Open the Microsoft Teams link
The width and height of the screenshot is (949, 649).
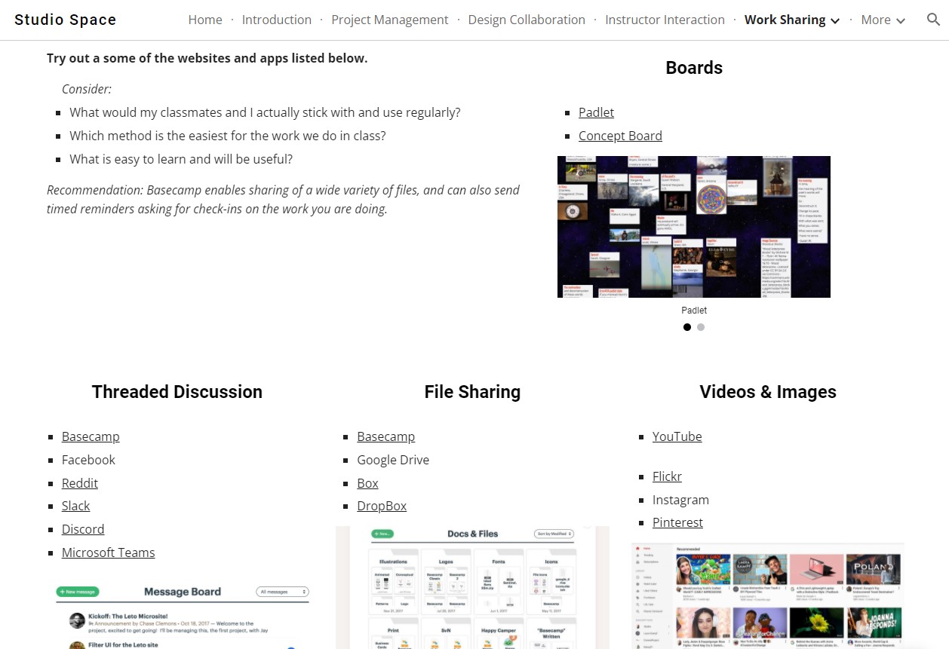(x=108, y=553)
